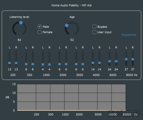Click the Age label above the knob

point(72,17)
